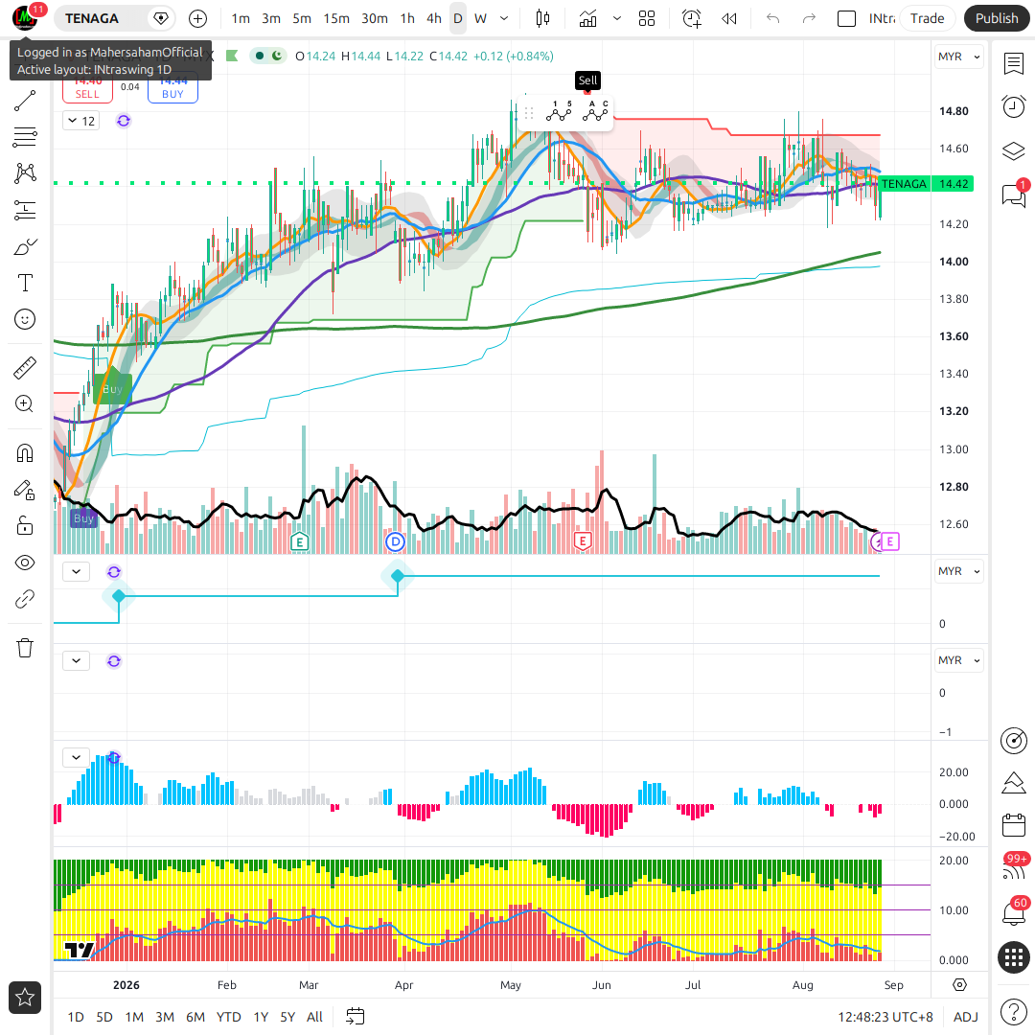
Task: Switch to the 1m timeframe
Action: [x=241, y=18]
